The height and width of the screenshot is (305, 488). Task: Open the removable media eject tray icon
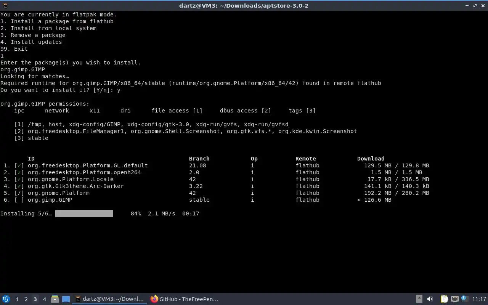click(x=419, y=299)
